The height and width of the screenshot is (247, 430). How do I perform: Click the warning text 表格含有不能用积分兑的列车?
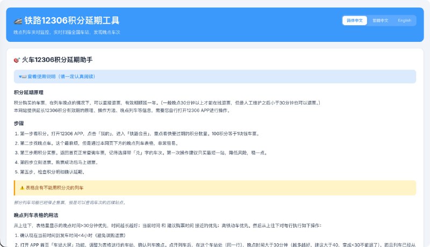(x=55, y=188)
